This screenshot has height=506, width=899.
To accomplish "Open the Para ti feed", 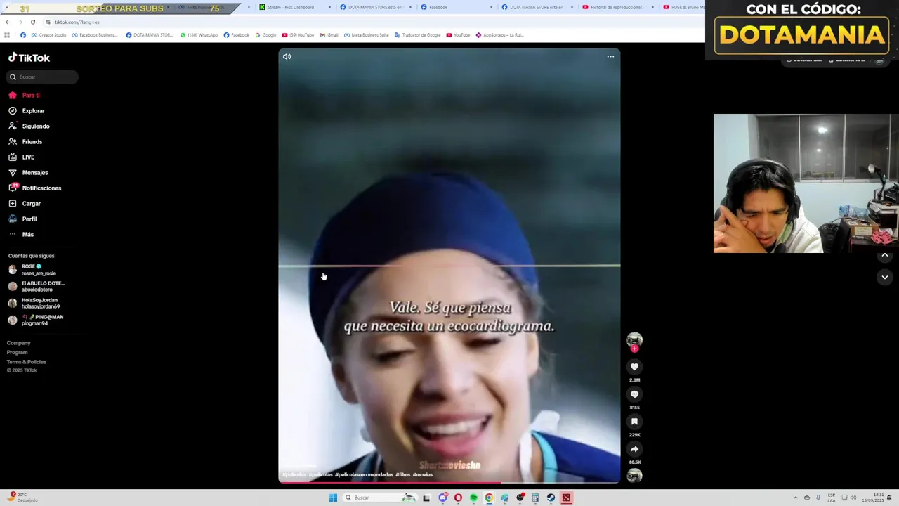I will [x=25, y=95].
